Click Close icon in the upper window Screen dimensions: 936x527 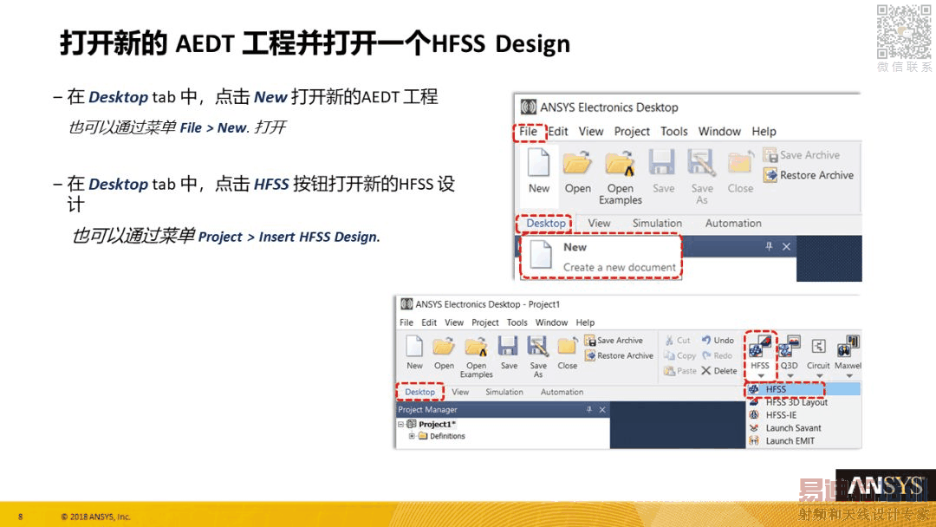click(740, 162)
